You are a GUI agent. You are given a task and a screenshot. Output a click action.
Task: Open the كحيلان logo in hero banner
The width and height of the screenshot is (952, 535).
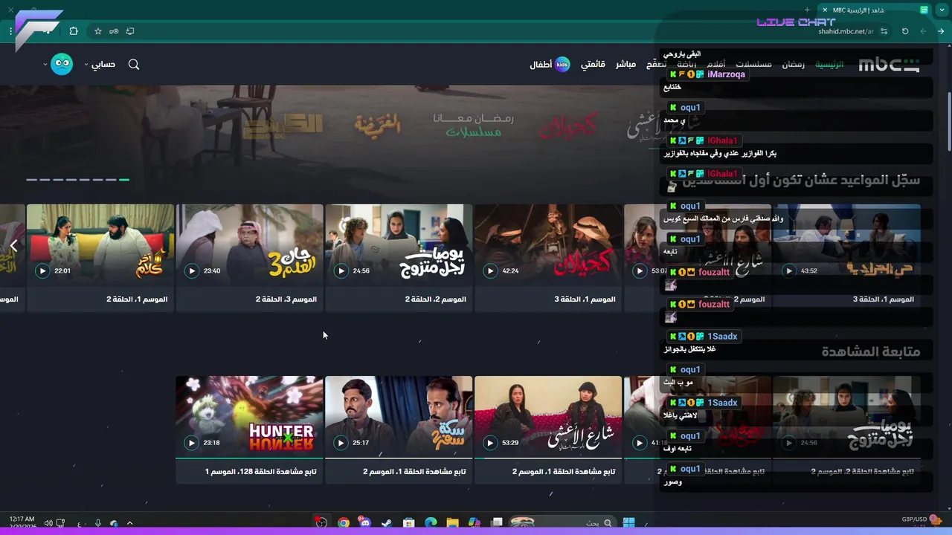click(x=568, y=127)
